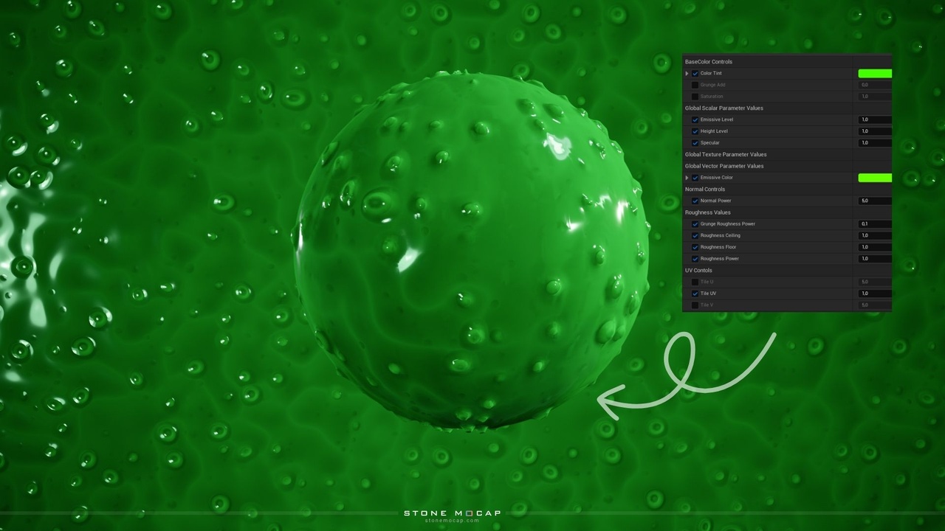This screenshot has height=531, width=945.
Task: Select the UV Contols section header
Action: [x=698, y=271]
